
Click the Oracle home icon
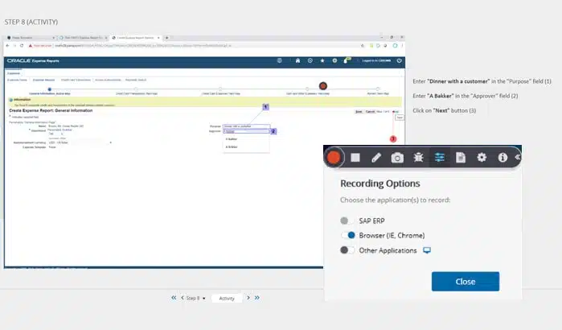[x=297, y=60]
